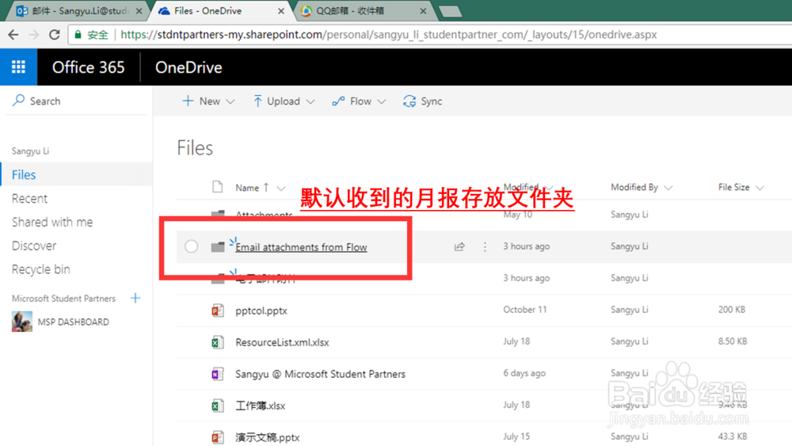Expand the Flow dropdown menu

pyautogui.click(x=382, y=101)
